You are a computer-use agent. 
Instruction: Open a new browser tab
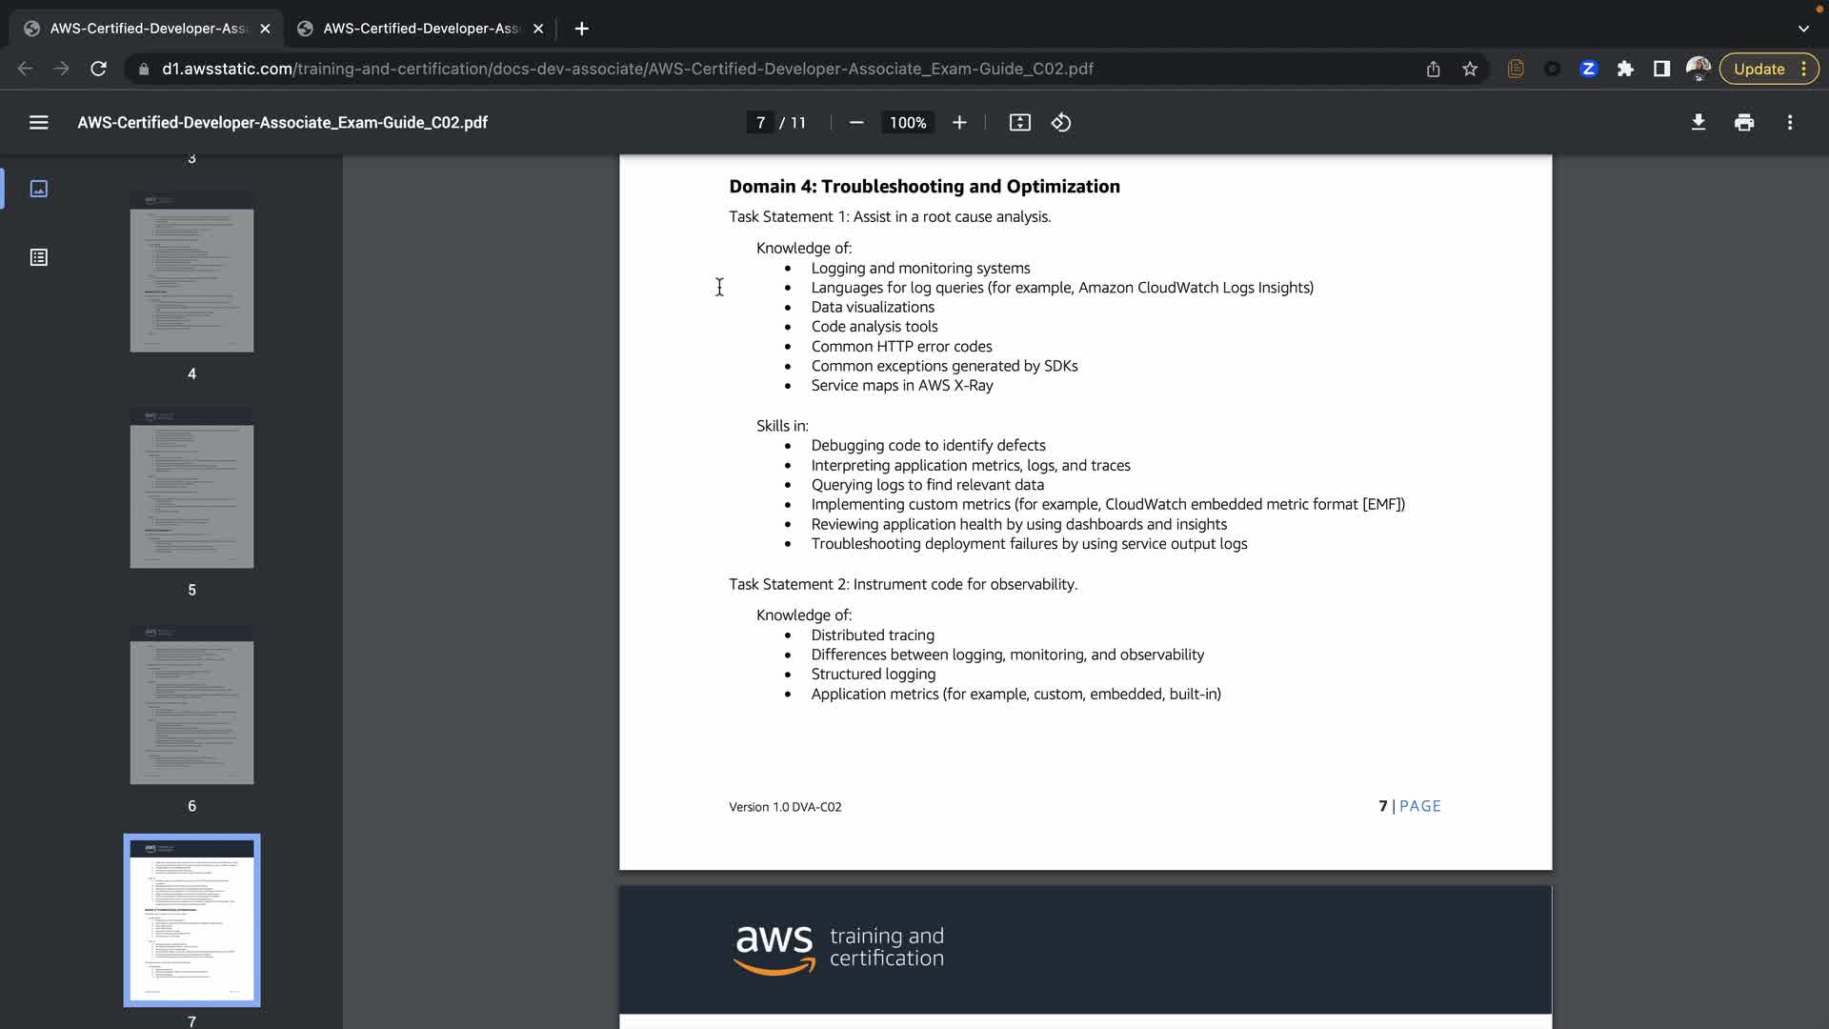(582, 29)
